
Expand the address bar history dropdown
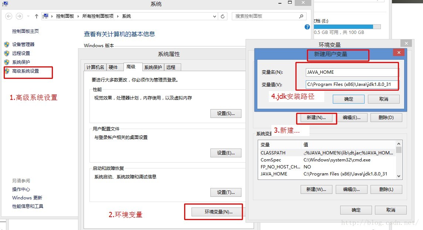(x=214, y=17)
